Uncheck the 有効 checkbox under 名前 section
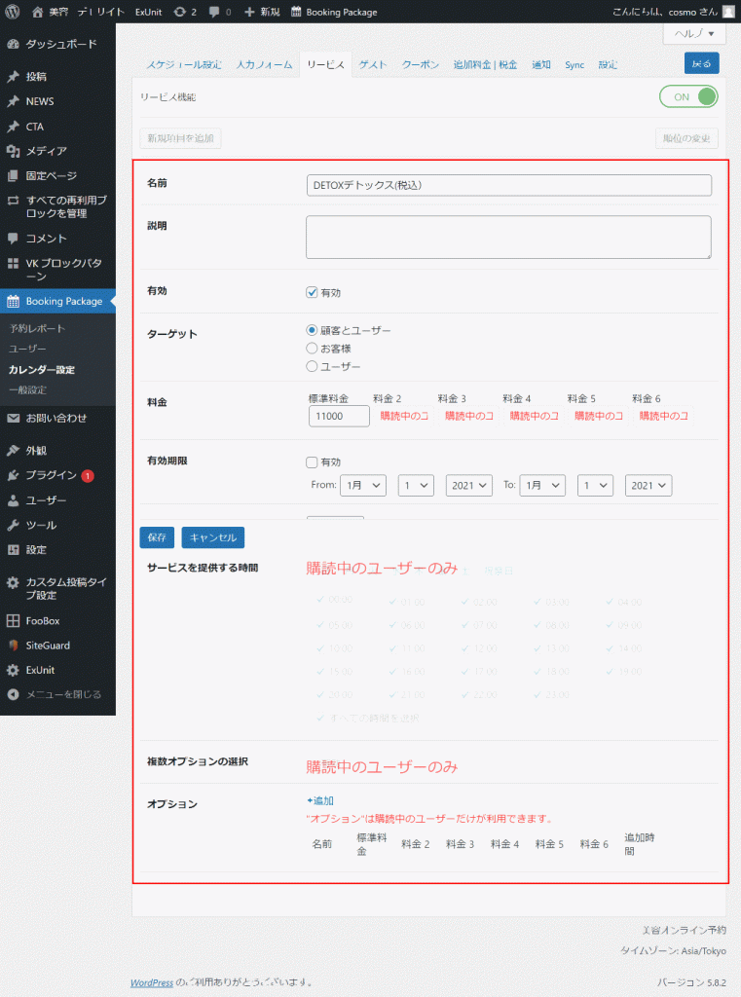 (312, 292)
